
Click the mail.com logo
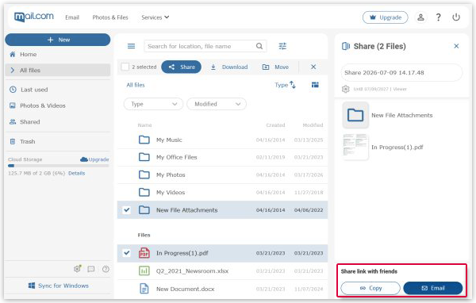click(x=34, y=17)
